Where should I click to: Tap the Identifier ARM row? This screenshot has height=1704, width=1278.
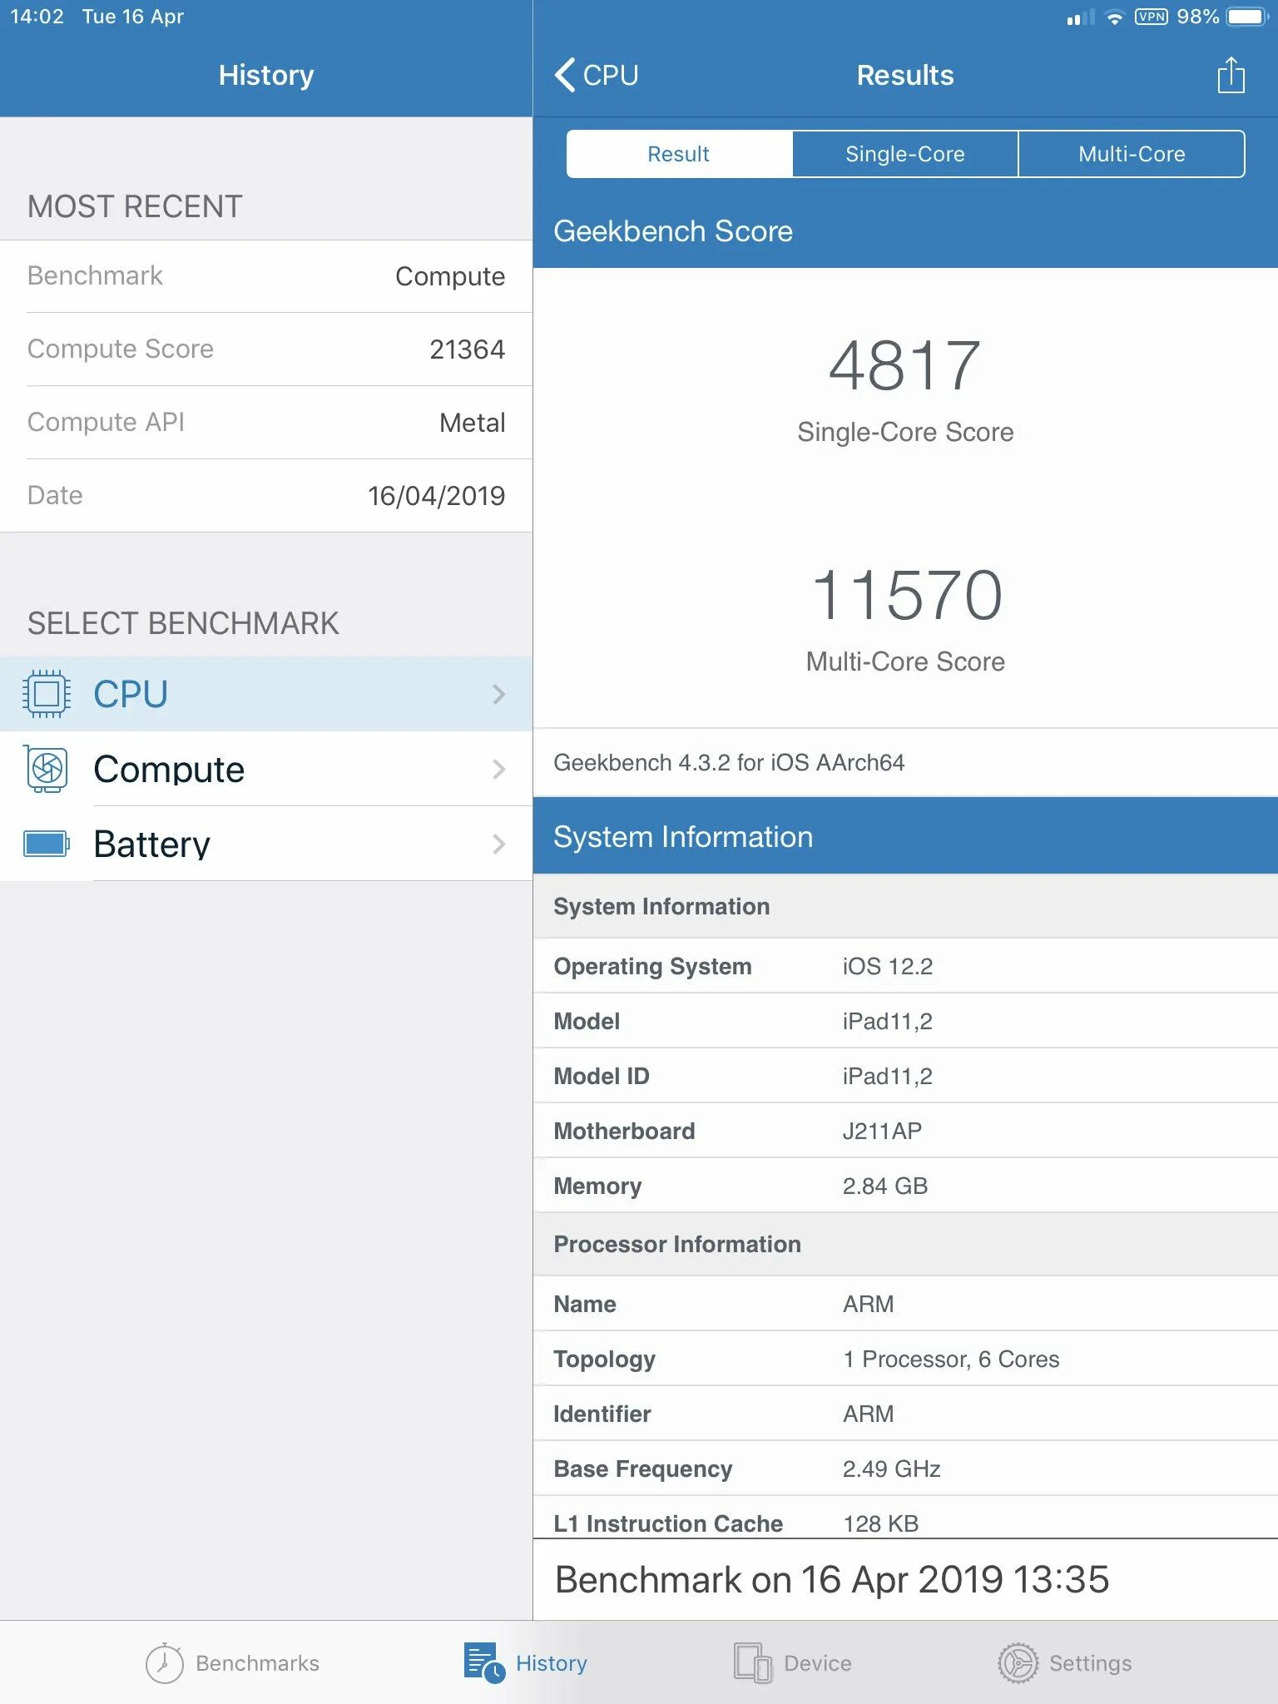[905, 1414]
